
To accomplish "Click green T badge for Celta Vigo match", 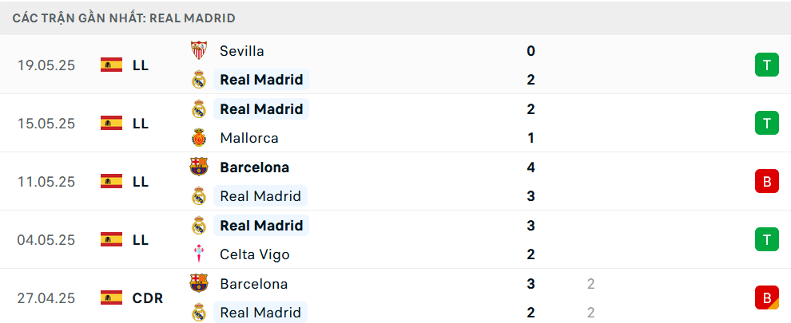I will [766, 239].
